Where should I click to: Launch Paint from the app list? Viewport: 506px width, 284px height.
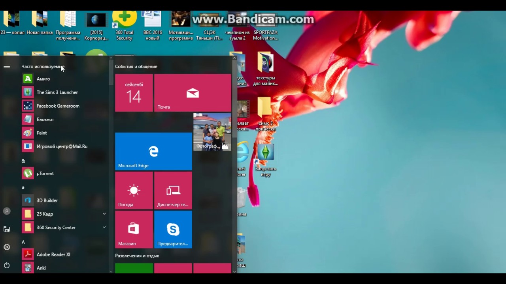tap(28, 133)
